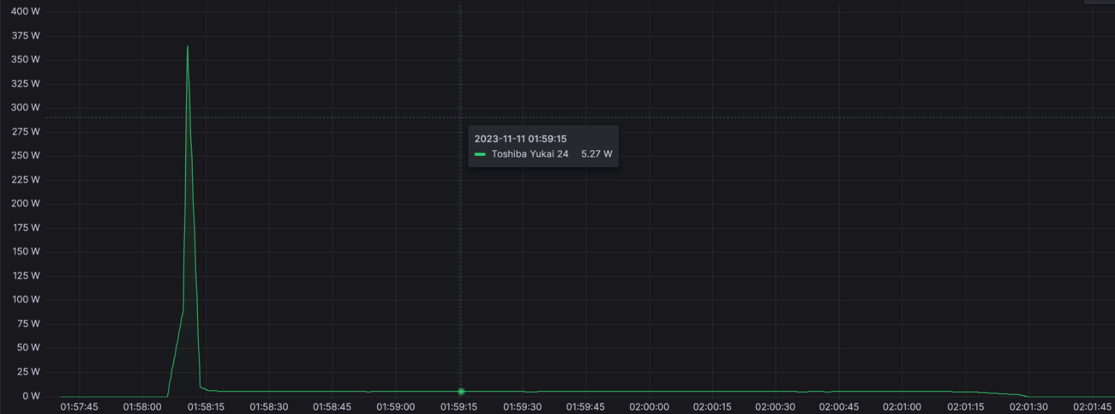Screen dimensions: 1115x414
Task: Click the Toshiba Yukai 24 series name
Action: click(530, 154)
